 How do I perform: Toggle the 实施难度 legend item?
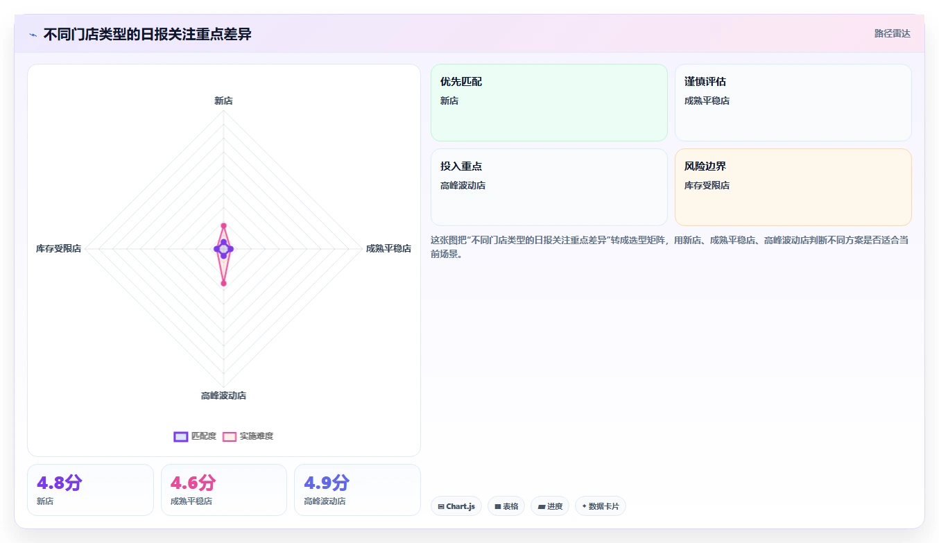248,436
